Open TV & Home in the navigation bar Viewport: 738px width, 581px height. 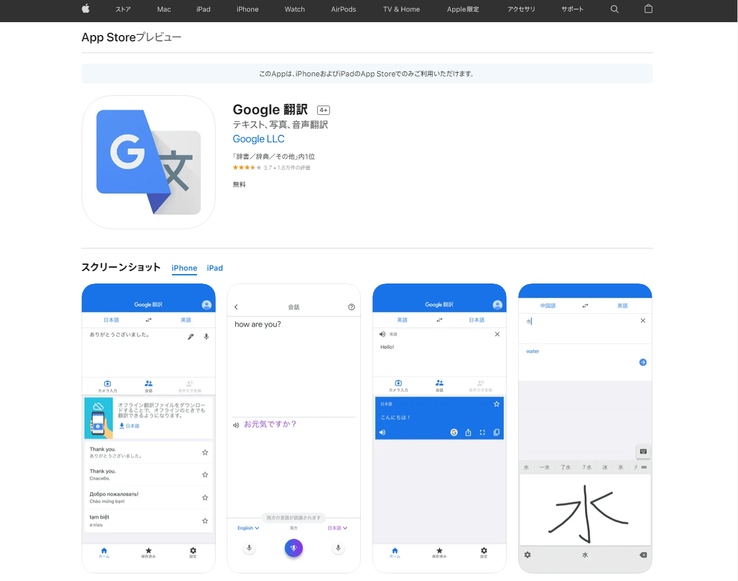click(x=402, y=9)
